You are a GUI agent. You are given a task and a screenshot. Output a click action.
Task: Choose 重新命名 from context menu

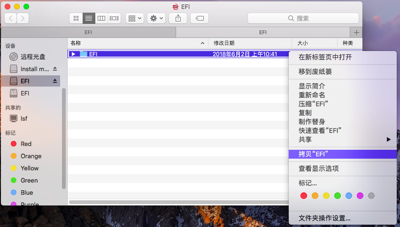click(x=343, y=95)
